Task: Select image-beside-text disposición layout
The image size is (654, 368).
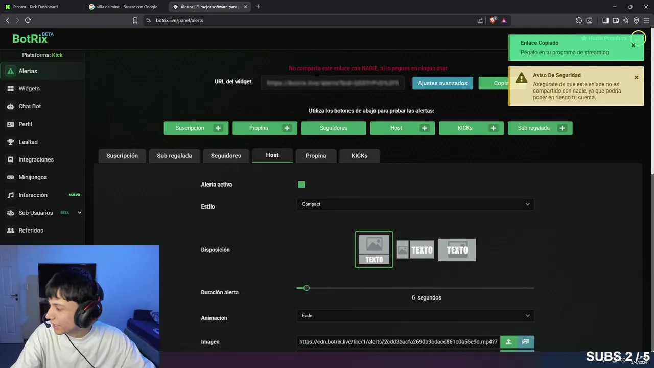Action: pyautogui.click(x=415, y=250)
